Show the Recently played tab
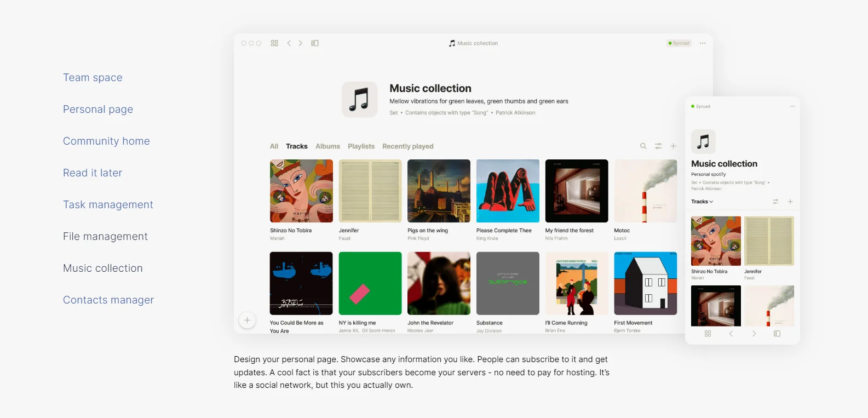Image resolution: width=868 pixels, height=418 pixels. [408, 146]
